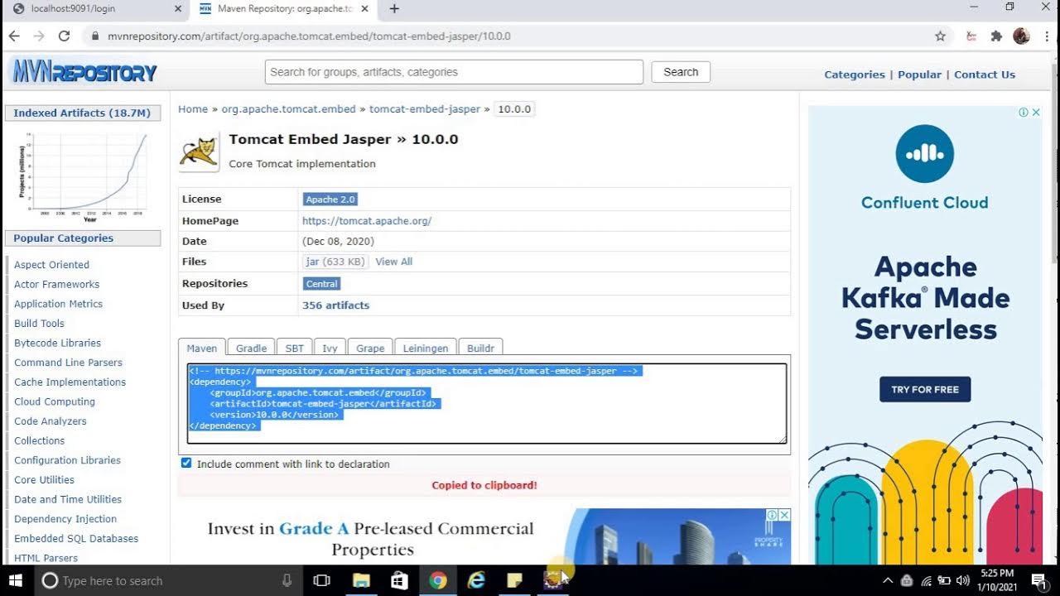
Task: Click the Windows taskbar search box
Action: [169, 580]
